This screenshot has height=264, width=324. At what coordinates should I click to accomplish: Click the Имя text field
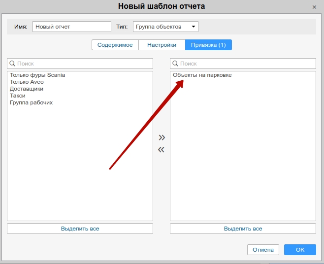point(72,27)
